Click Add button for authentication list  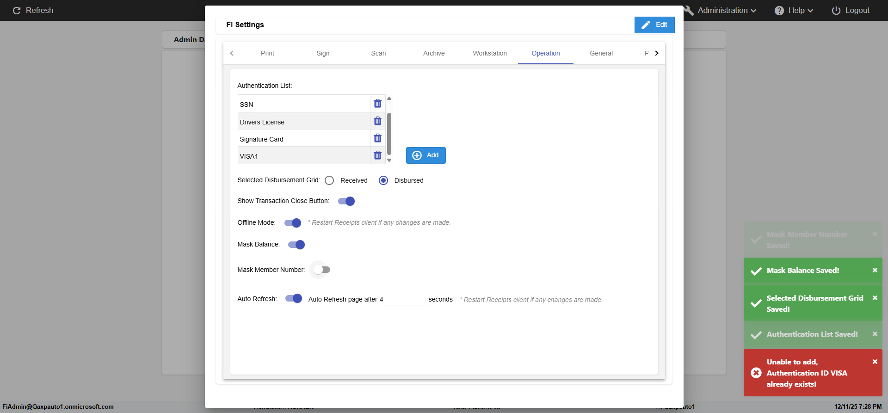coord(425,155)
